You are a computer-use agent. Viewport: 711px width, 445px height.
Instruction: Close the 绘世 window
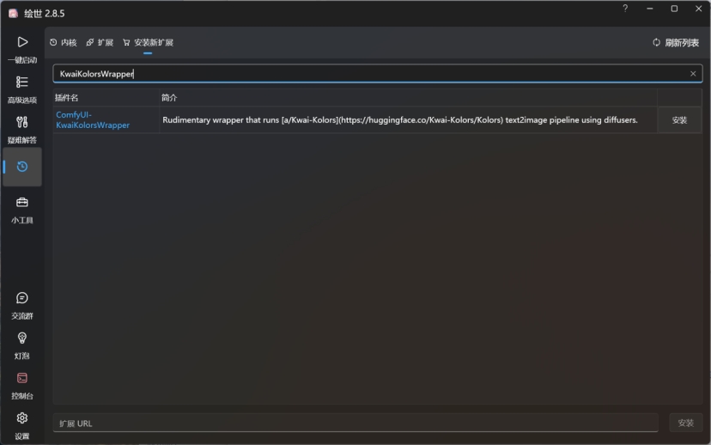[x=699, y=9]
